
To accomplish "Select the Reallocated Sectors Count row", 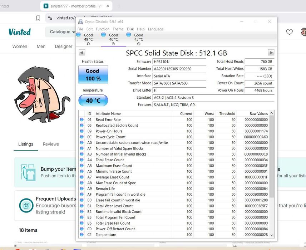I will 174,126.
